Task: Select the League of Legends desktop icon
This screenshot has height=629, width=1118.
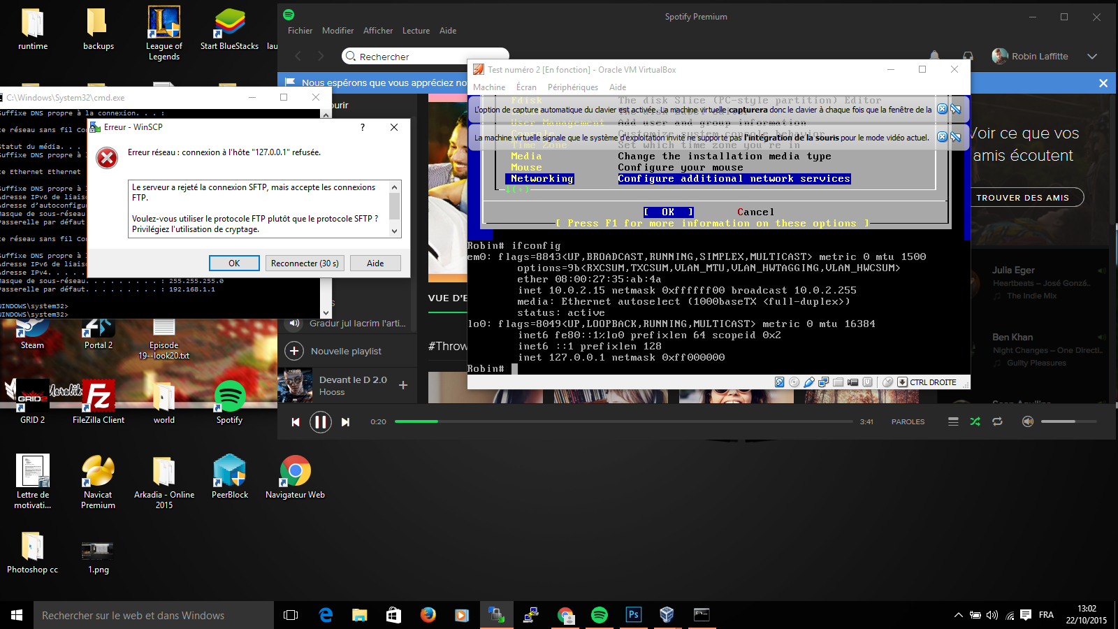Action: click(164, 33)
